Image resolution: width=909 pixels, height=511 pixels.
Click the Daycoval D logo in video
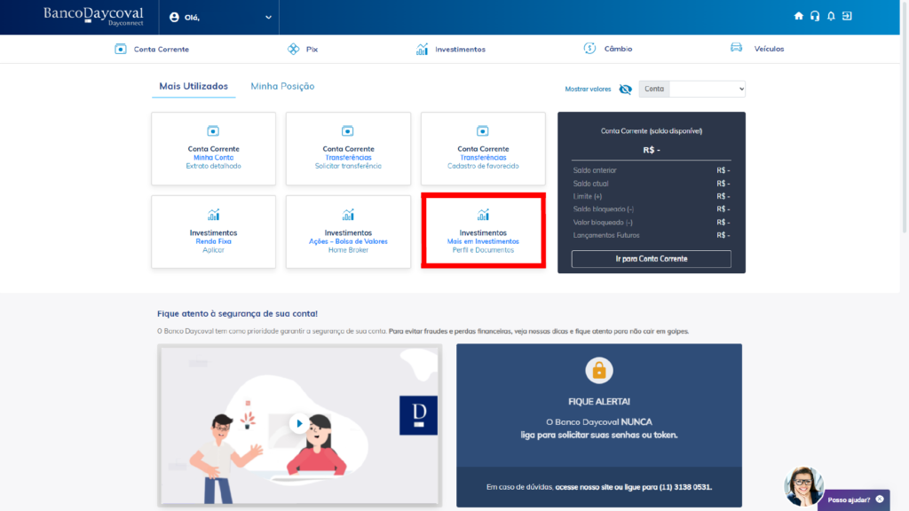tap(419, 415)
